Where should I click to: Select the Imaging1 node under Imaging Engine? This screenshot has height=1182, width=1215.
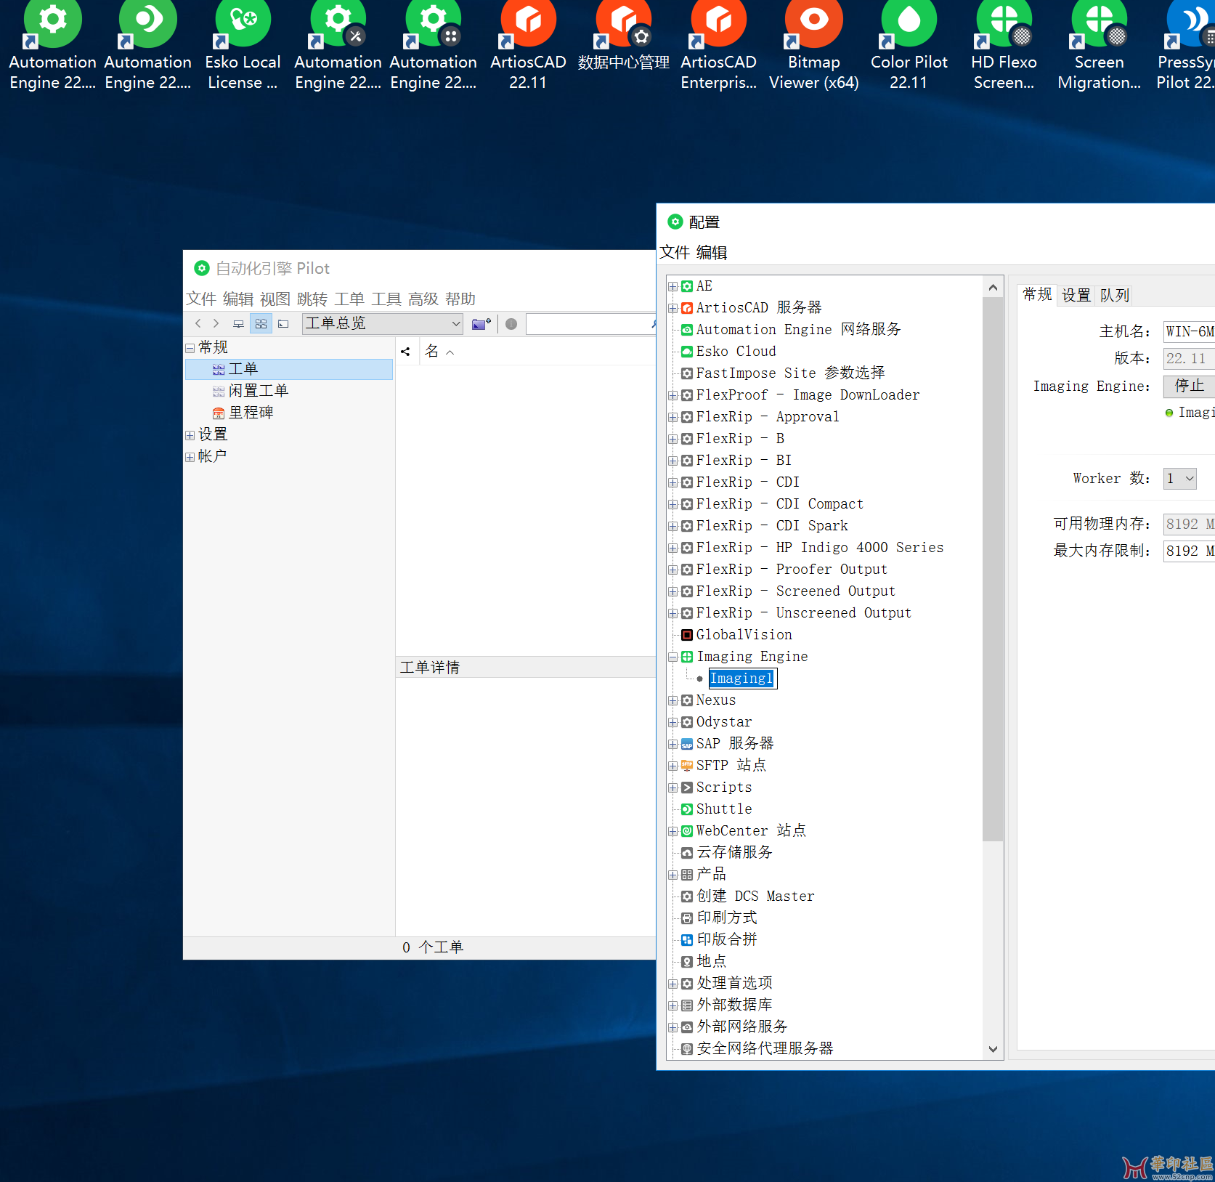(x=741, y=679)
